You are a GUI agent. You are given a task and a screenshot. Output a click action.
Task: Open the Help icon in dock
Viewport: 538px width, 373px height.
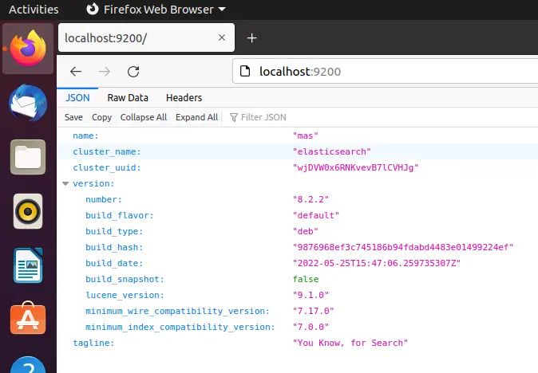coord(28,365)
